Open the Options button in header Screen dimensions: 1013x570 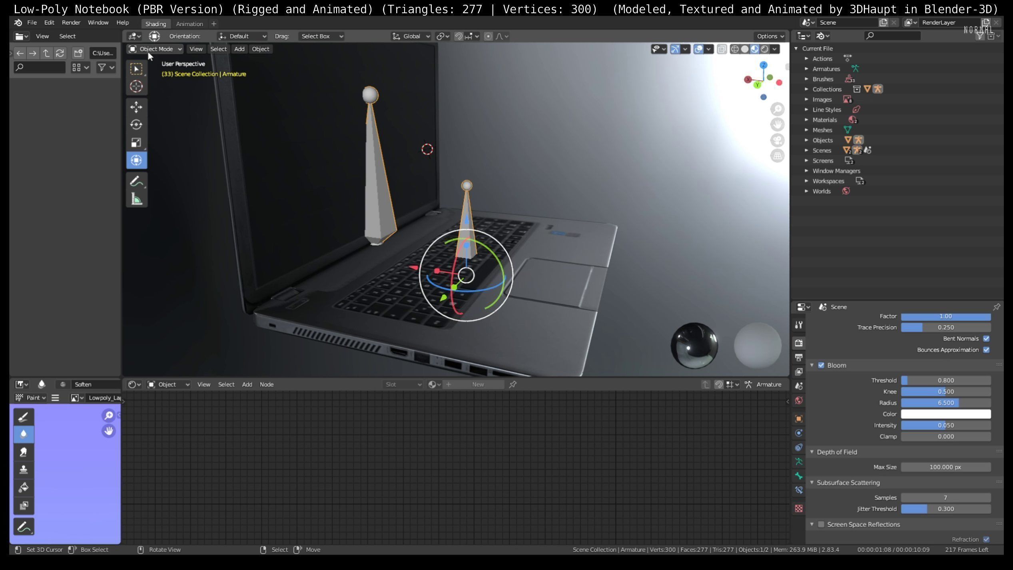pyautogui.click(x=770, y=36)
